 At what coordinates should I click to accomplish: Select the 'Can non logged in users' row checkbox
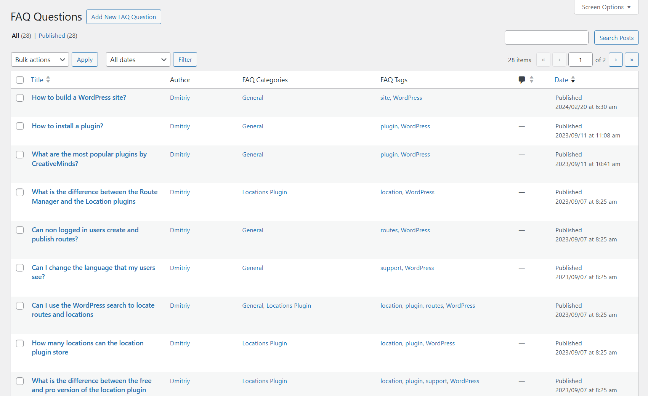tap(20, 230)
